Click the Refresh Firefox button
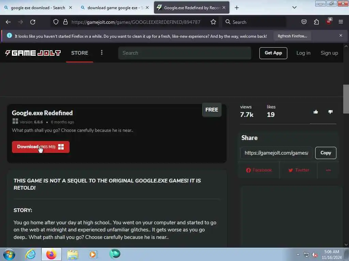This screenshot has width=349, height=261. point(292,36)
